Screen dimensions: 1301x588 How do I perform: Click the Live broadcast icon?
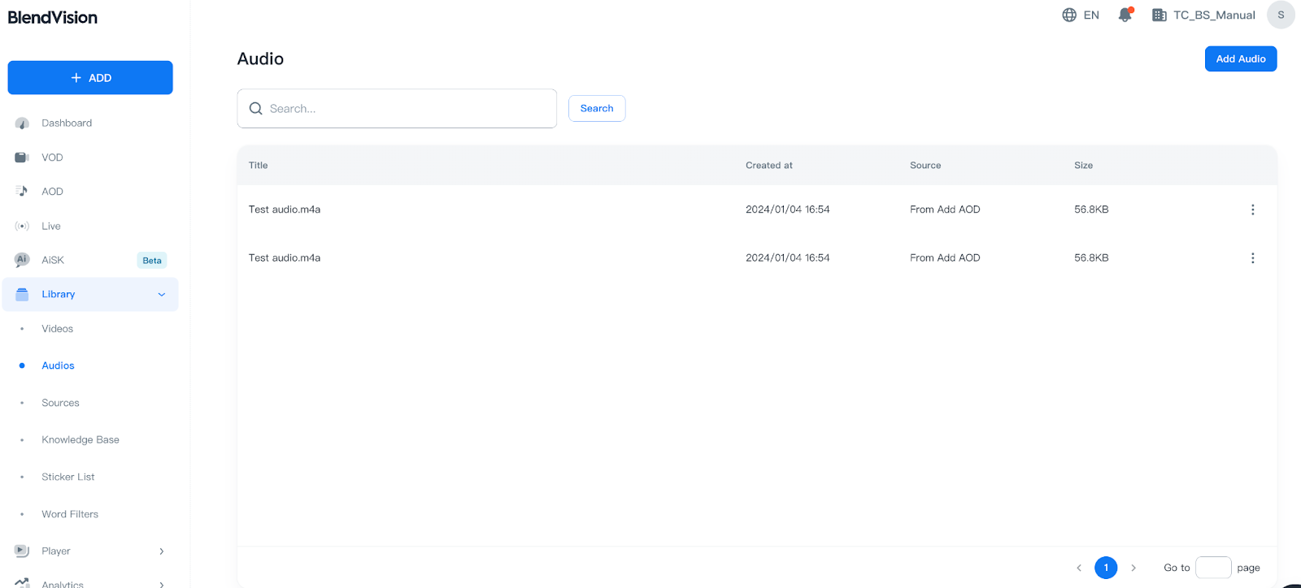(x=22, y=227)
